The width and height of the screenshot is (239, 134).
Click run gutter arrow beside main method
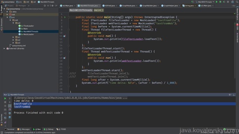65,17
